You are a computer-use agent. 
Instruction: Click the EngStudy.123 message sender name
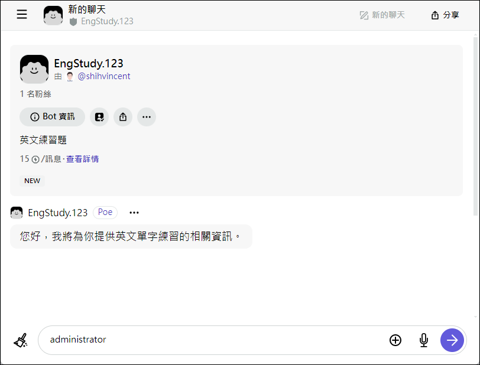point(57,213)
